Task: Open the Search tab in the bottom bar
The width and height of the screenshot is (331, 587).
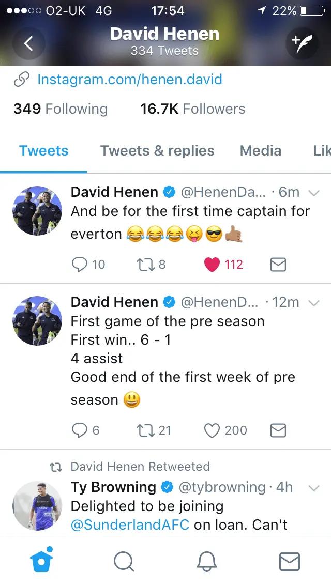Action: click(124, 561)
